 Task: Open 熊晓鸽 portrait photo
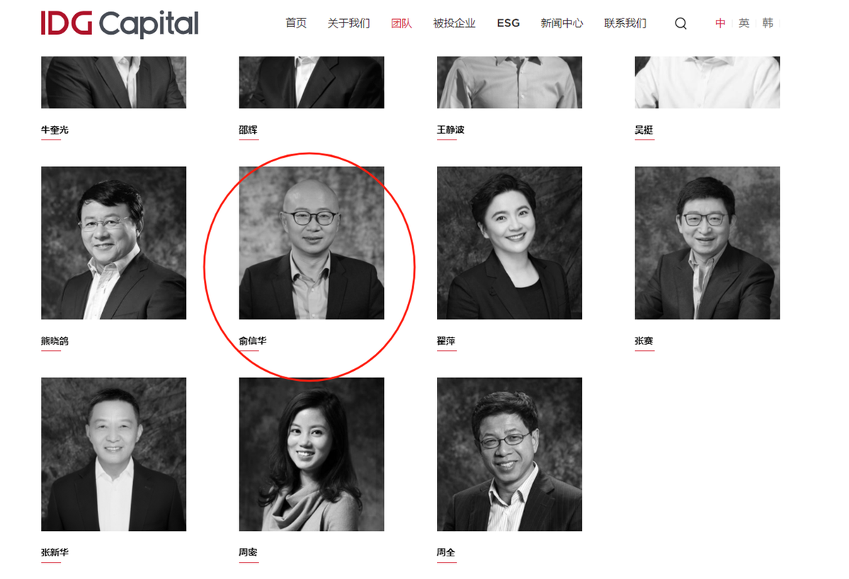(x=114, y=243)
